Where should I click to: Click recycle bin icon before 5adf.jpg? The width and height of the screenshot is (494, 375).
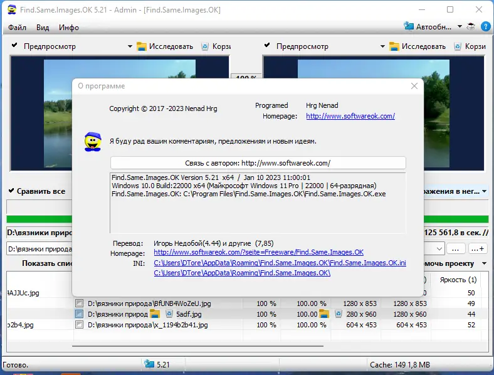tap(169, 314)
